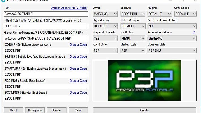This screenshot has width=201, height=113.
Task: Expand the Execute dropdown set to EBOOT.BIN
Action: [x=133, y=14]
